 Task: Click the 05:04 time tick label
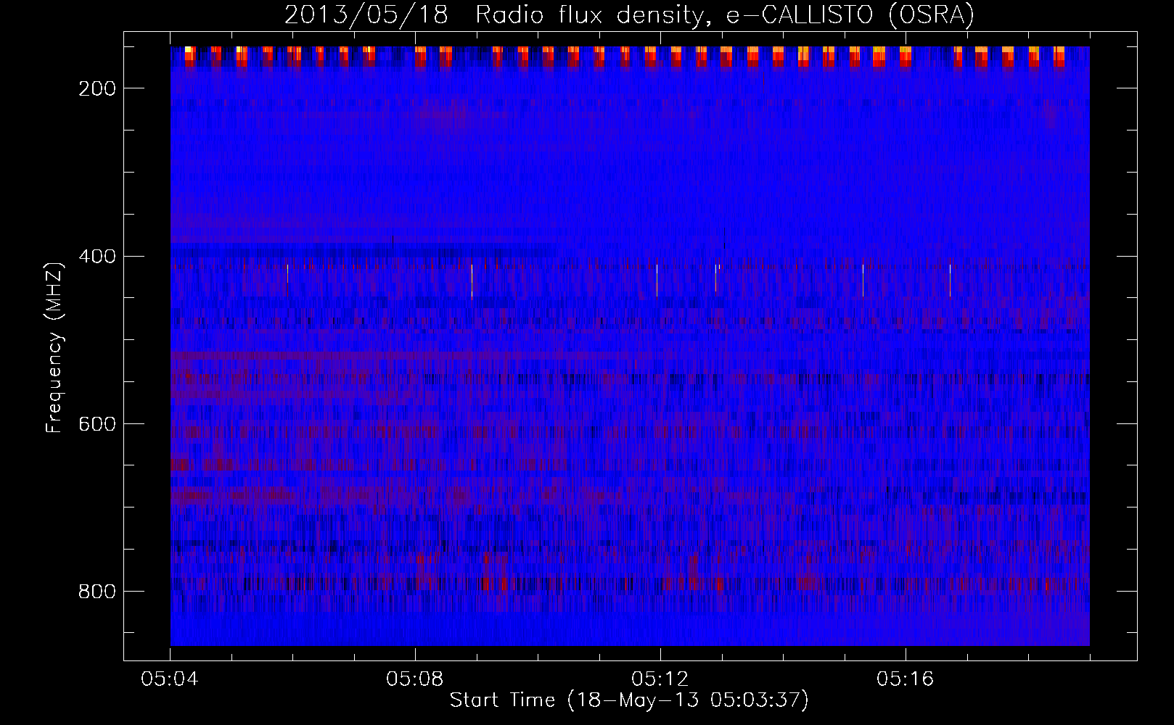tap(170, 679)
